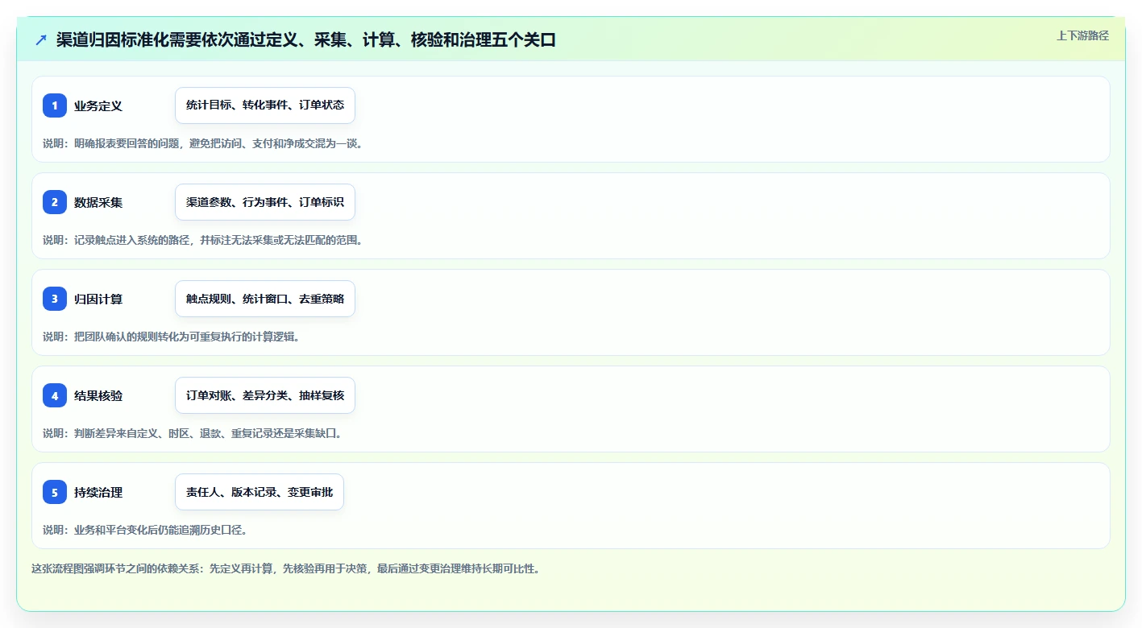The width and height of the screenshot is (1142, 628).
Task: Click the 上下游路径 label at top right
Action: 1082,35
